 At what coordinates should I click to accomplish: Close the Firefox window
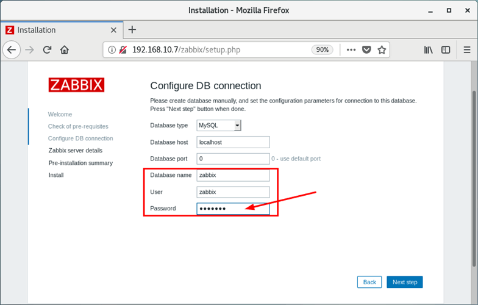pyautogui.click(x=467, y=10)
